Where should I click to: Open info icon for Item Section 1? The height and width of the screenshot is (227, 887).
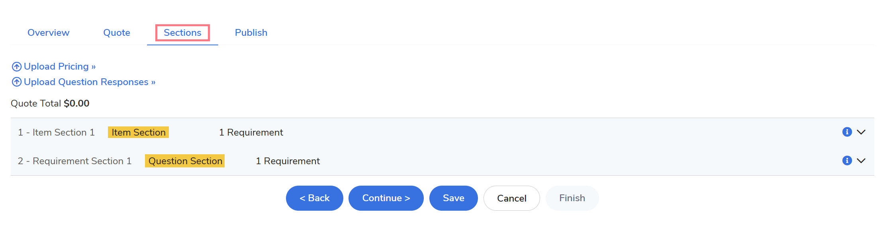[x=847, y=132]
